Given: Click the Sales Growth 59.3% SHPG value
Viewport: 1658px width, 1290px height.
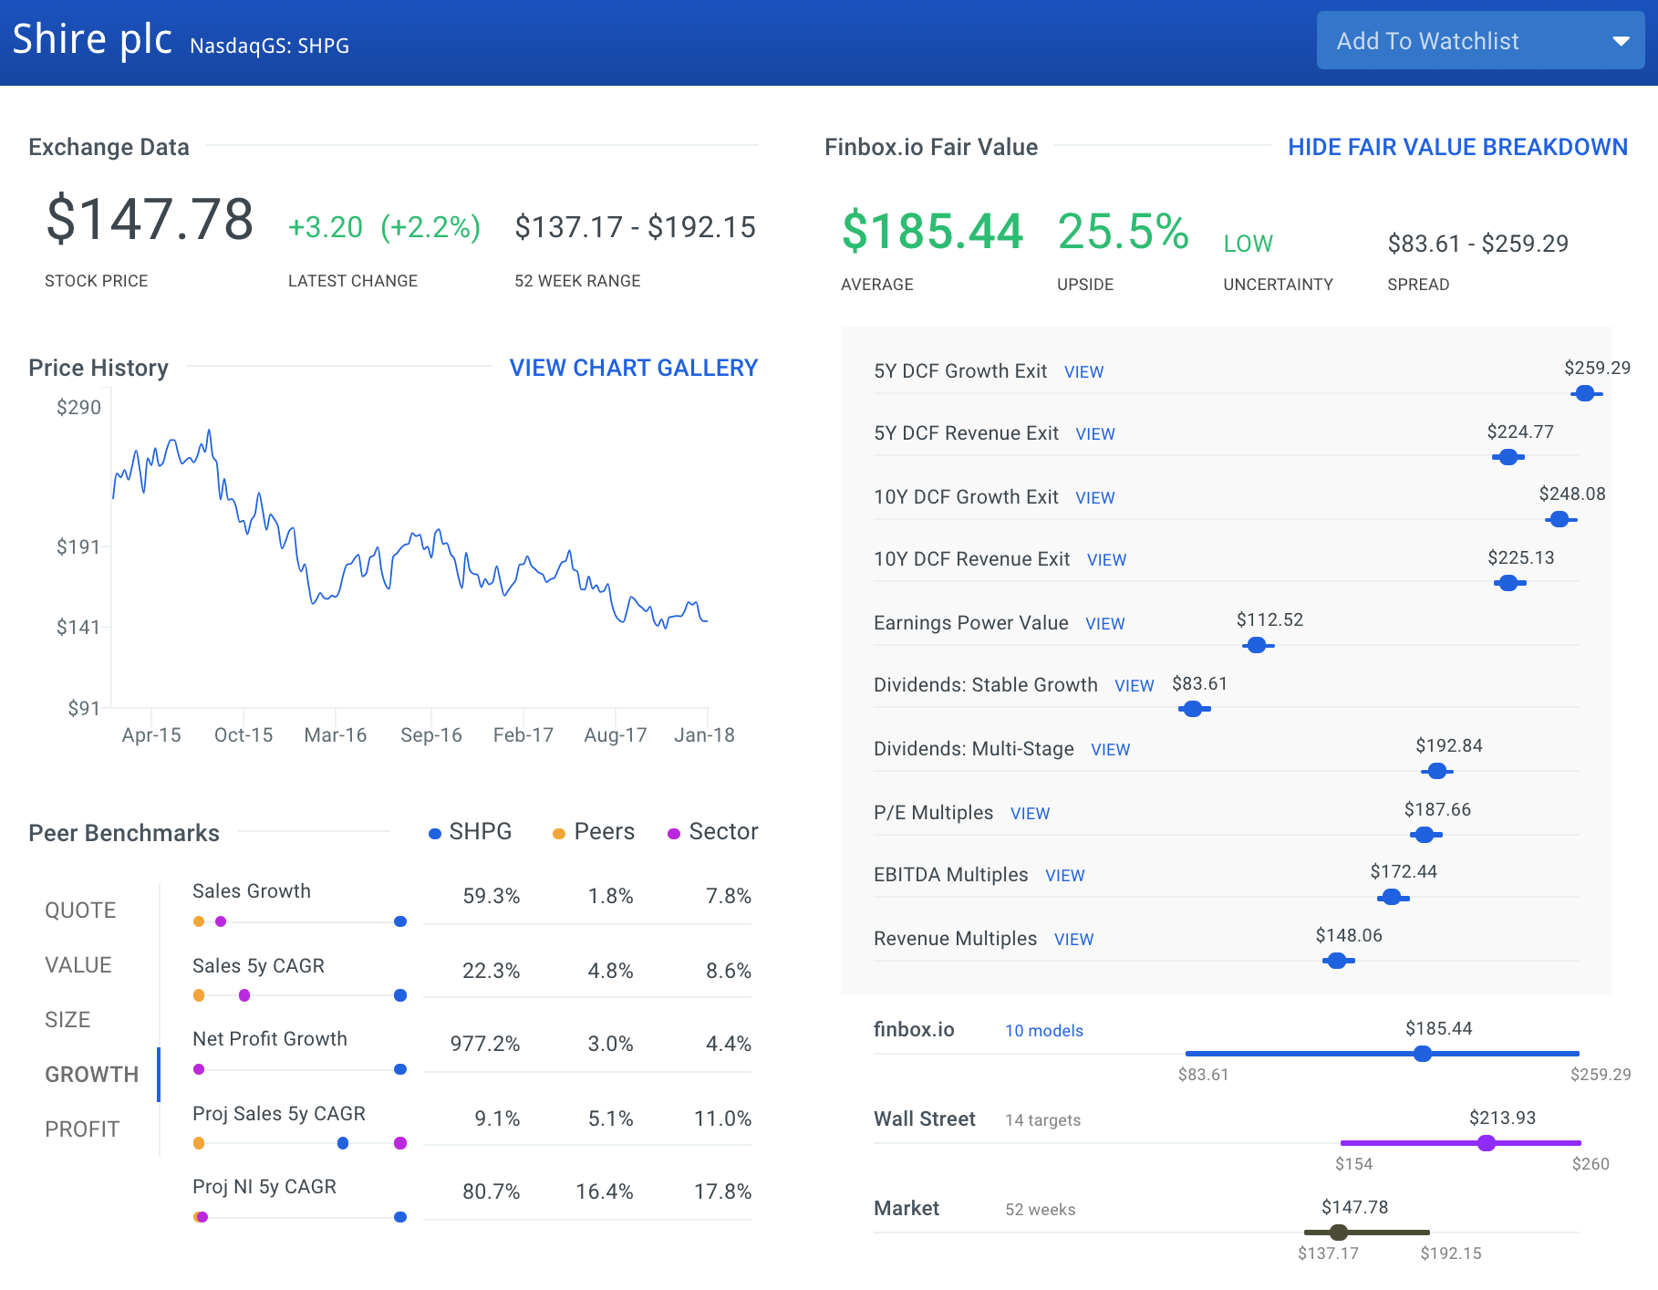Looking at the screenshot, I should [492, 896].
